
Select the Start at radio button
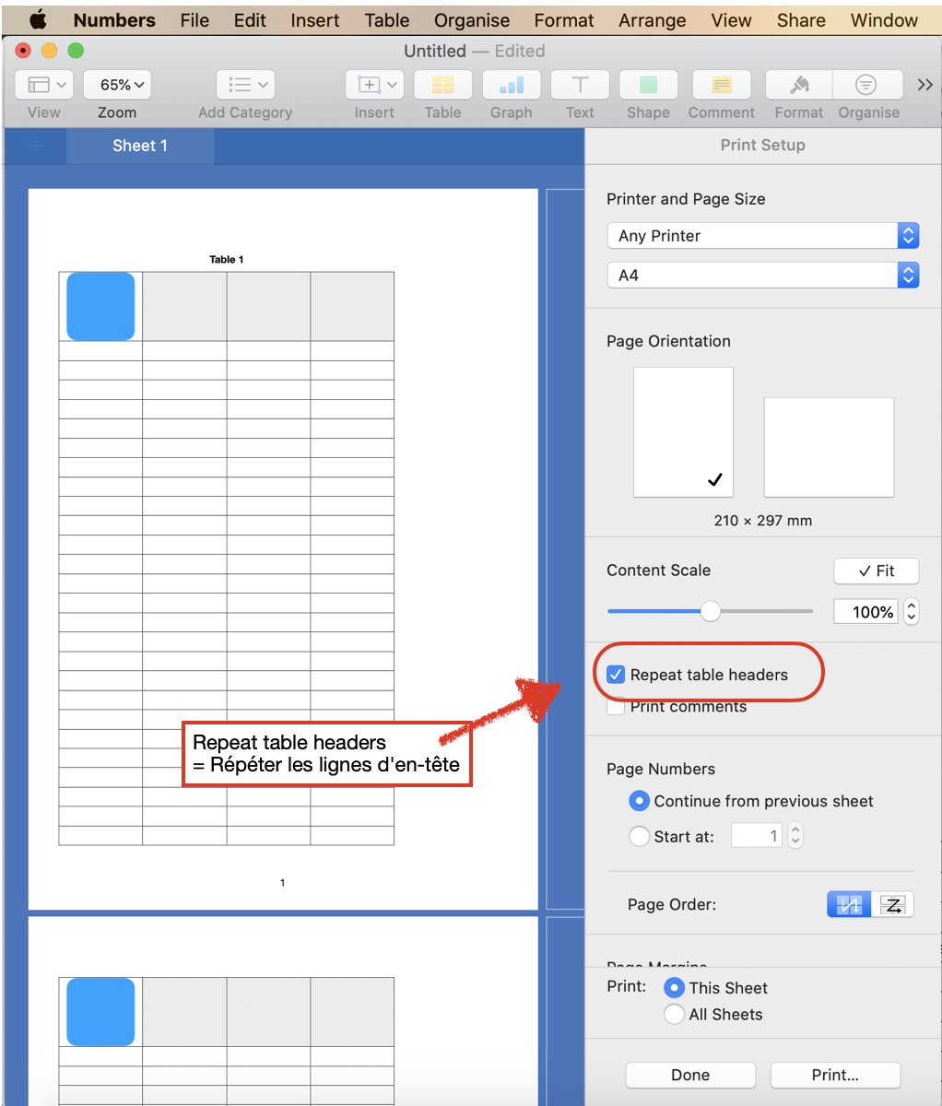point(639,836)
